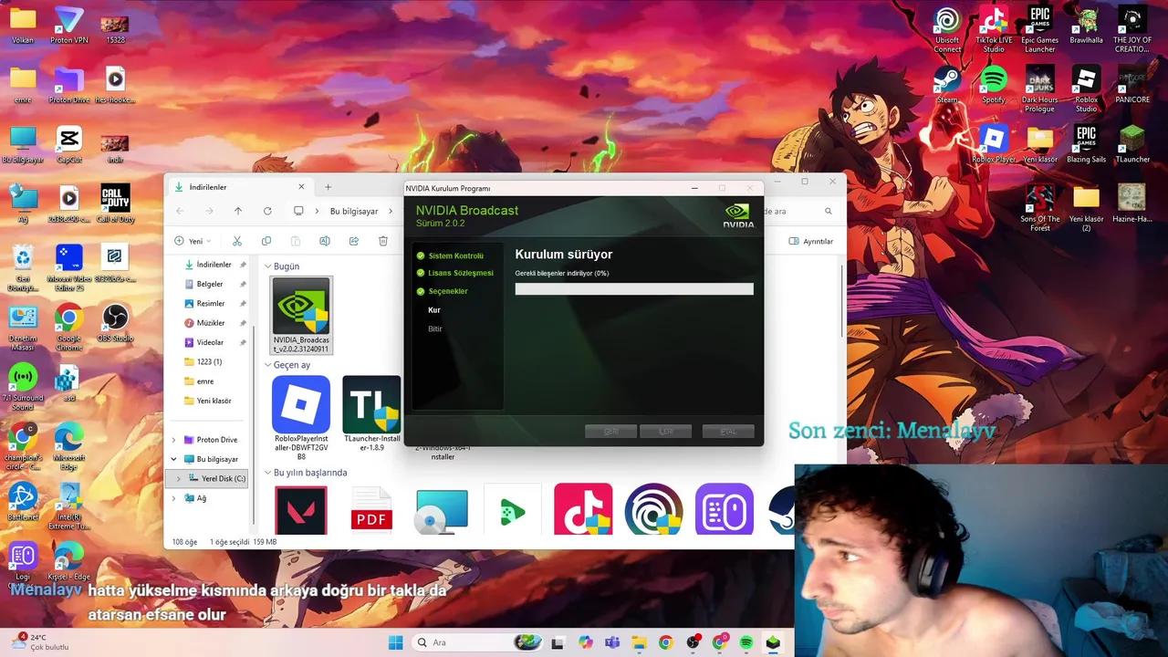
Task: Open weather widget showing 24°C
Action: pyautogui.click(x=40, y=642)
